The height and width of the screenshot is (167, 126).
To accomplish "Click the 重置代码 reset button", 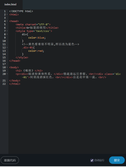I will (x=10, y=160).
